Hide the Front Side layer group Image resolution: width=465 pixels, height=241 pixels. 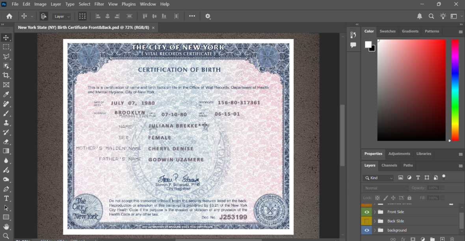[366, 211]
